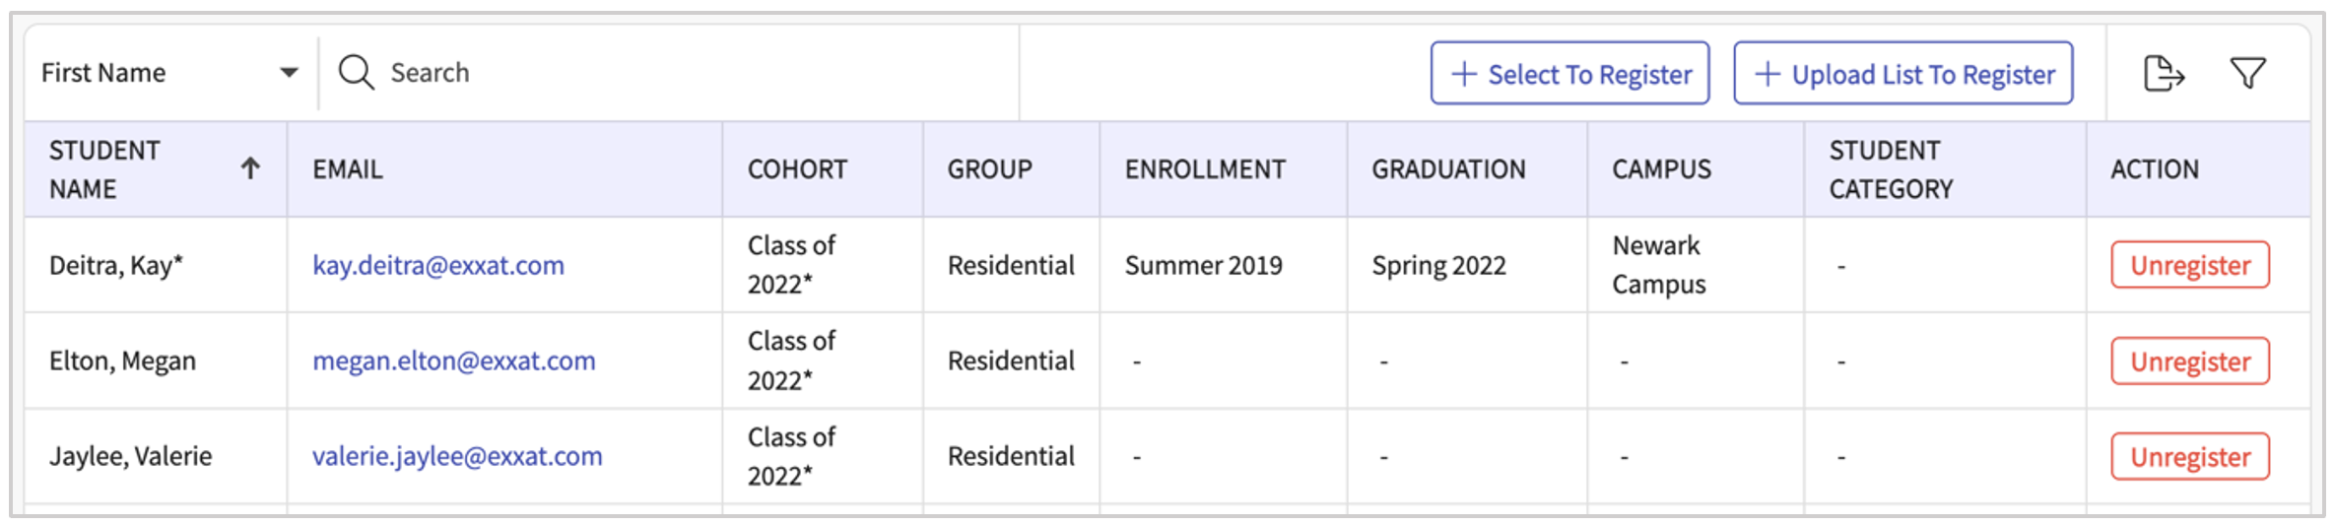The image size is (2335, 526).
Task: Click the Search text field
Action: pyautogui.click(x=690, y=73)
